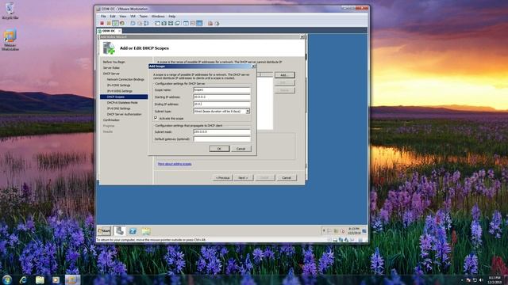Click the green Power On toolbar icon
508x285 pixels.
[x=115, y=23]
